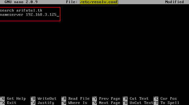Image resolution: width=189 pixels, height=105 pixels.
Task: Click the GNU nano 2.0.9 title text
Action: tap(21, 2)
